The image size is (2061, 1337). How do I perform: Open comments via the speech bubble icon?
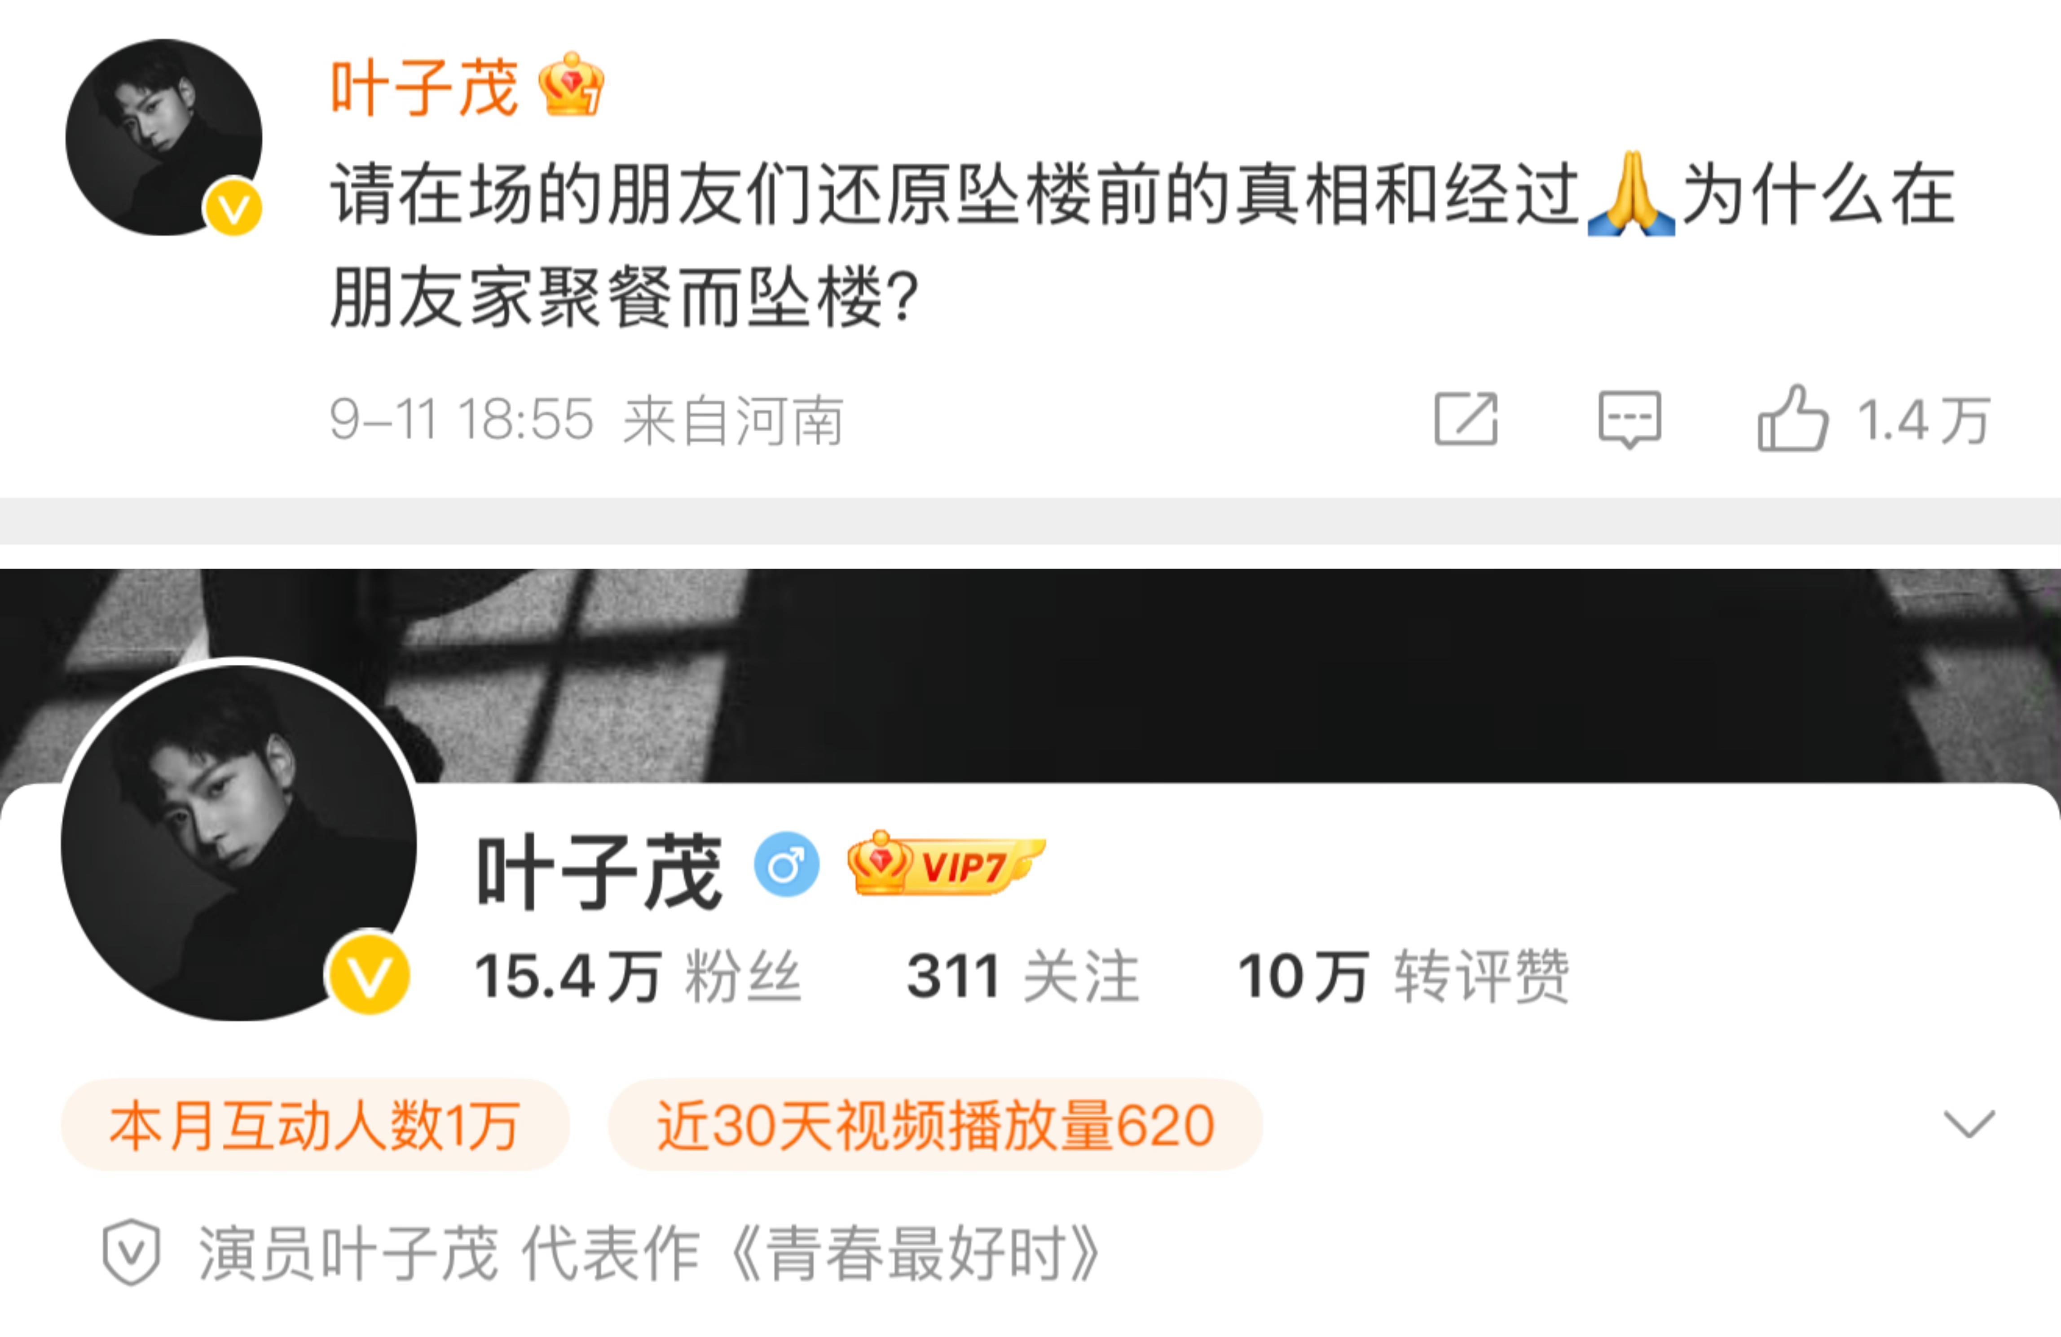click(1629, 420)
